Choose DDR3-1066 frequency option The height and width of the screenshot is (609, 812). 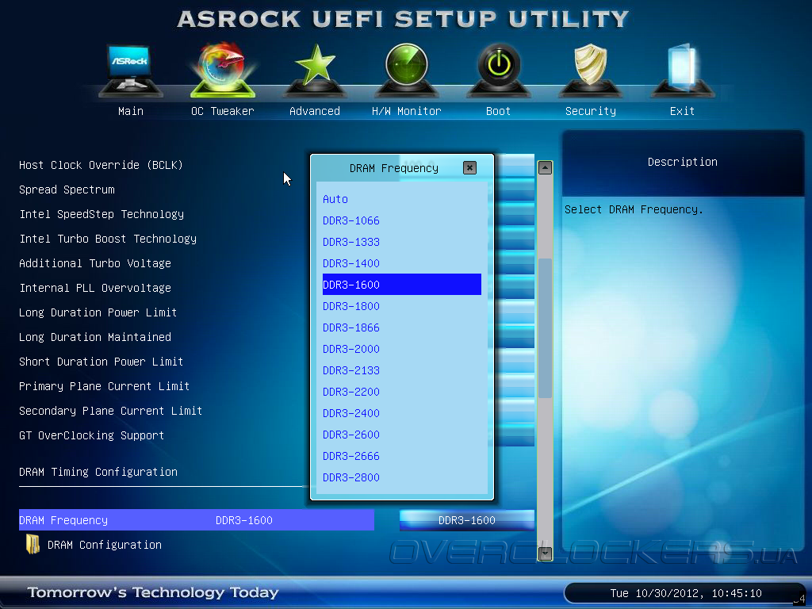(x=402, y=220)
